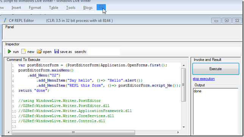Image resolution: width=244 pixels, height=137 pixels.
Task: Click the vertical scrollbar thumb in code editor
Action: tap(184, 85)
